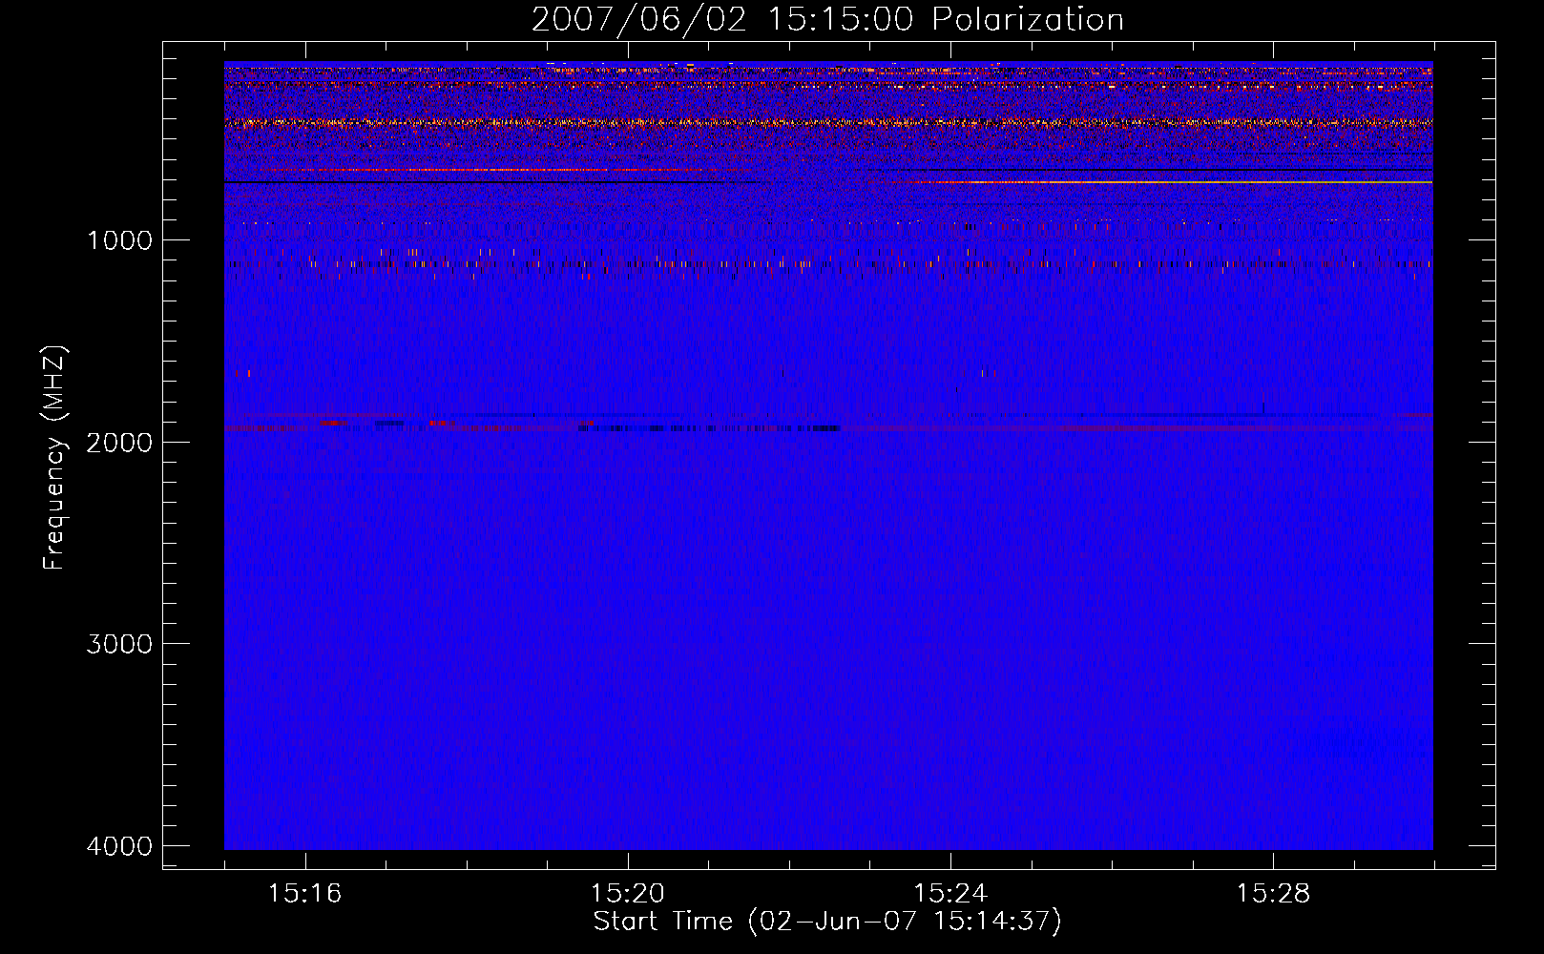Click the 15:24 time tick label

click(950, 894)
